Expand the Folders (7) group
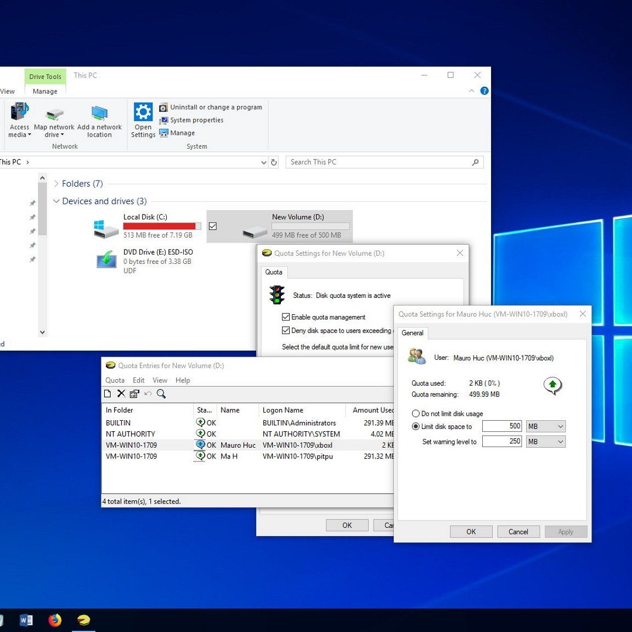This screenshot has width=632, height=632. (x=57, y=184)
